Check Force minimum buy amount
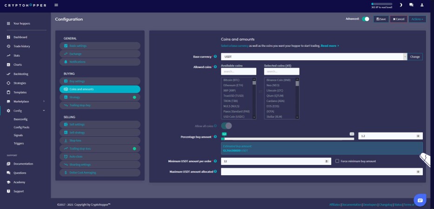Screen dimensions: 434x209 point(337,161)
